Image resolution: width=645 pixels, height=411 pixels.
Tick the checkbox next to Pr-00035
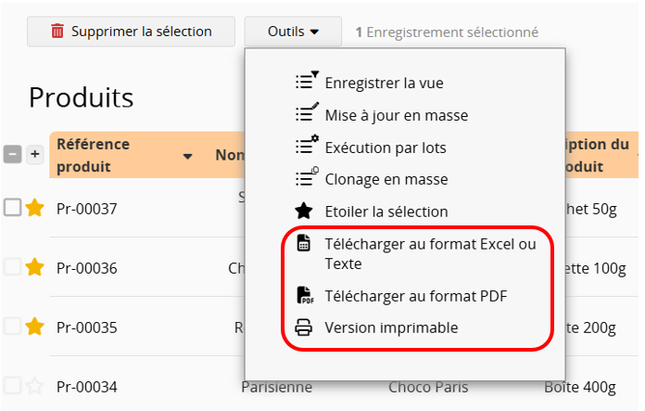coord(12,327)
